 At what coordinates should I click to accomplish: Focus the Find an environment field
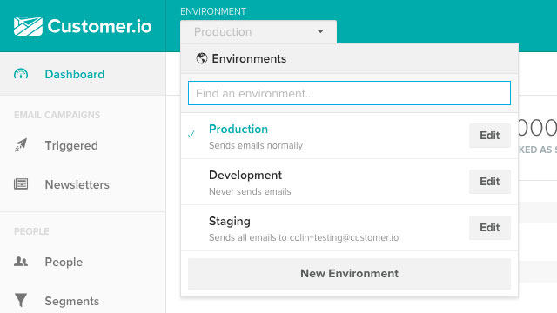pyautogui.click(x=349, y=93)
